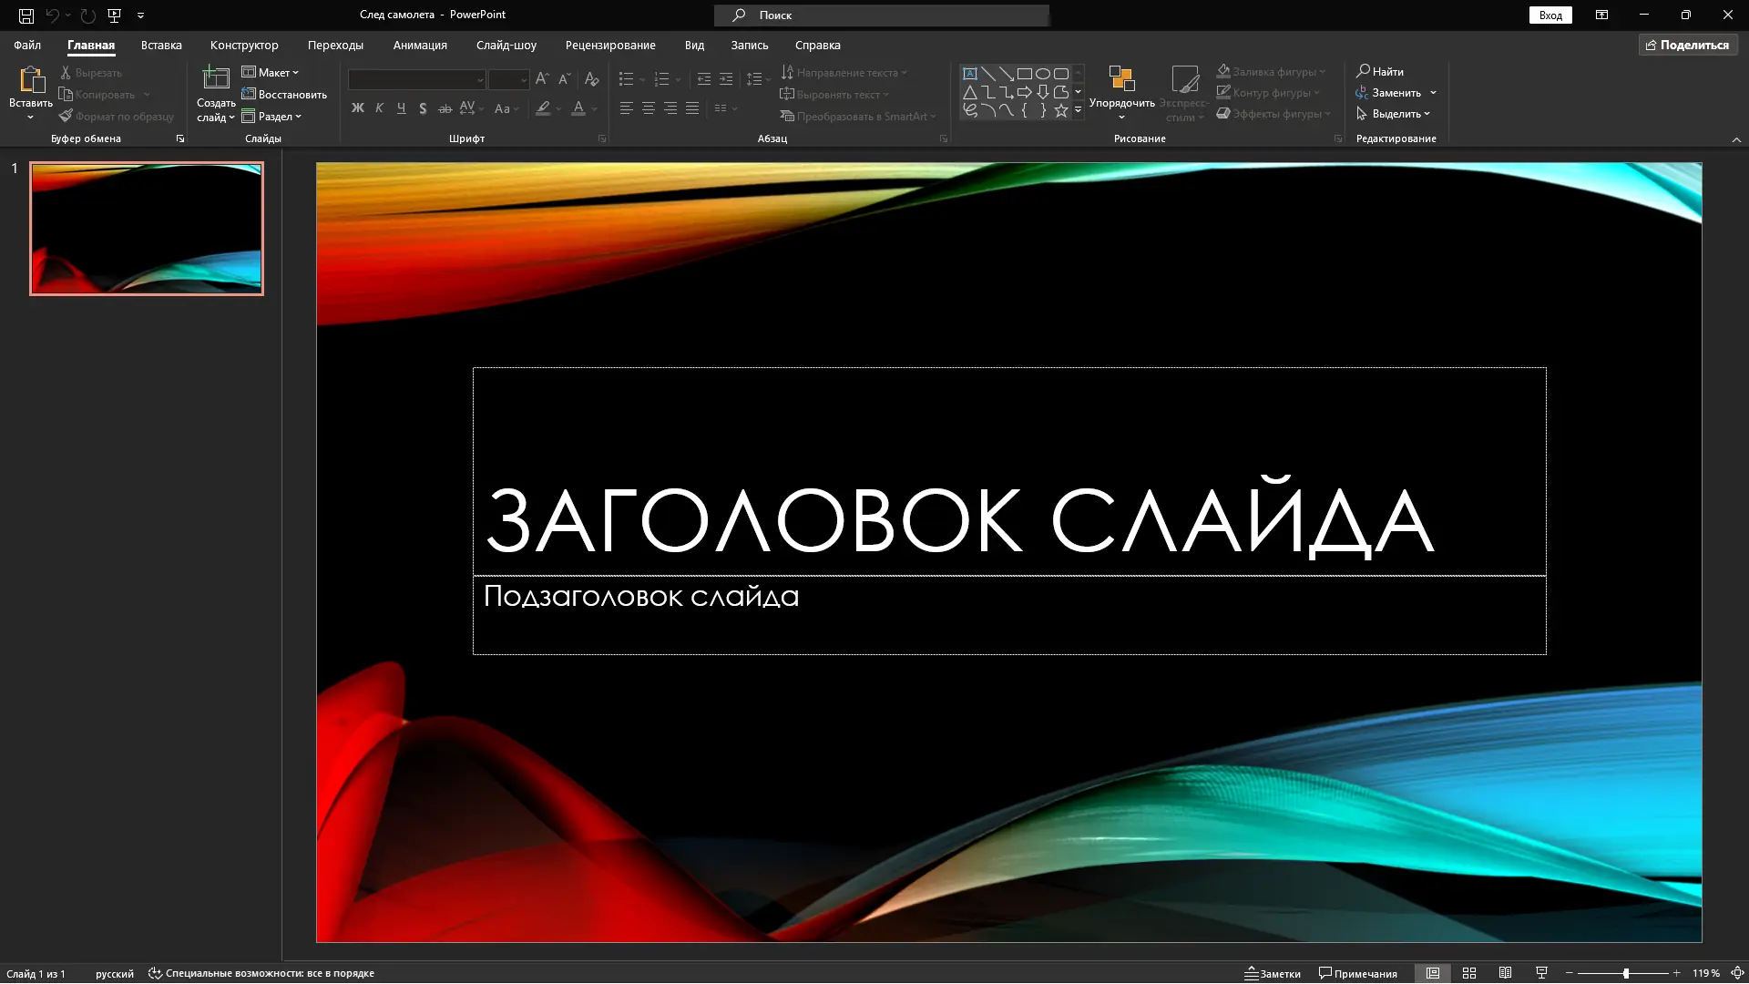Toggle the Notes (Заметки) pane
Image resolution: width=1749 pixels, height=984 pixels.
1273,973
